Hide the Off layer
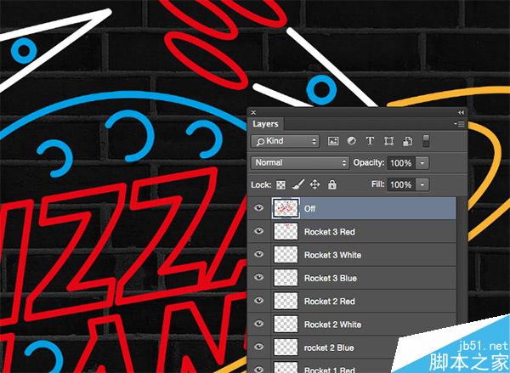 259,207
